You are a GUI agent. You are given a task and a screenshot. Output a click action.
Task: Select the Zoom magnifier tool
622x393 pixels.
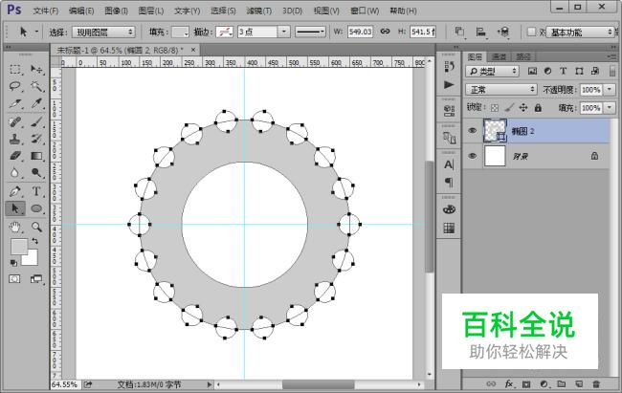click(36, 227)
